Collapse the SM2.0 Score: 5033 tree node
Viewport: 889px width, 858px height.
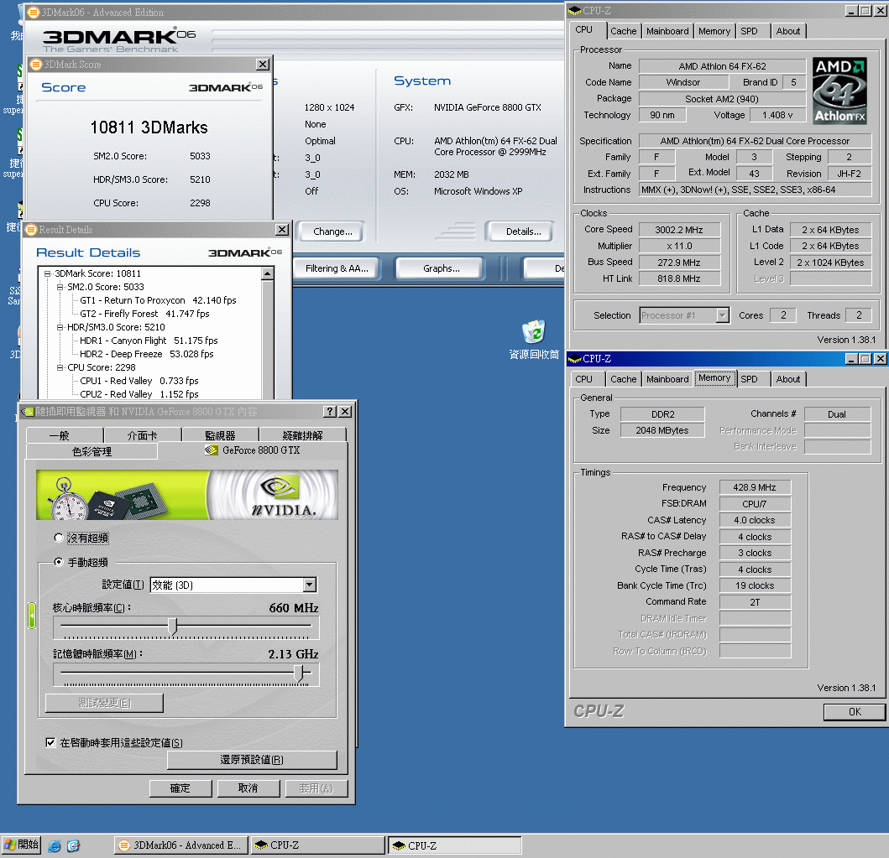[60, 287]
